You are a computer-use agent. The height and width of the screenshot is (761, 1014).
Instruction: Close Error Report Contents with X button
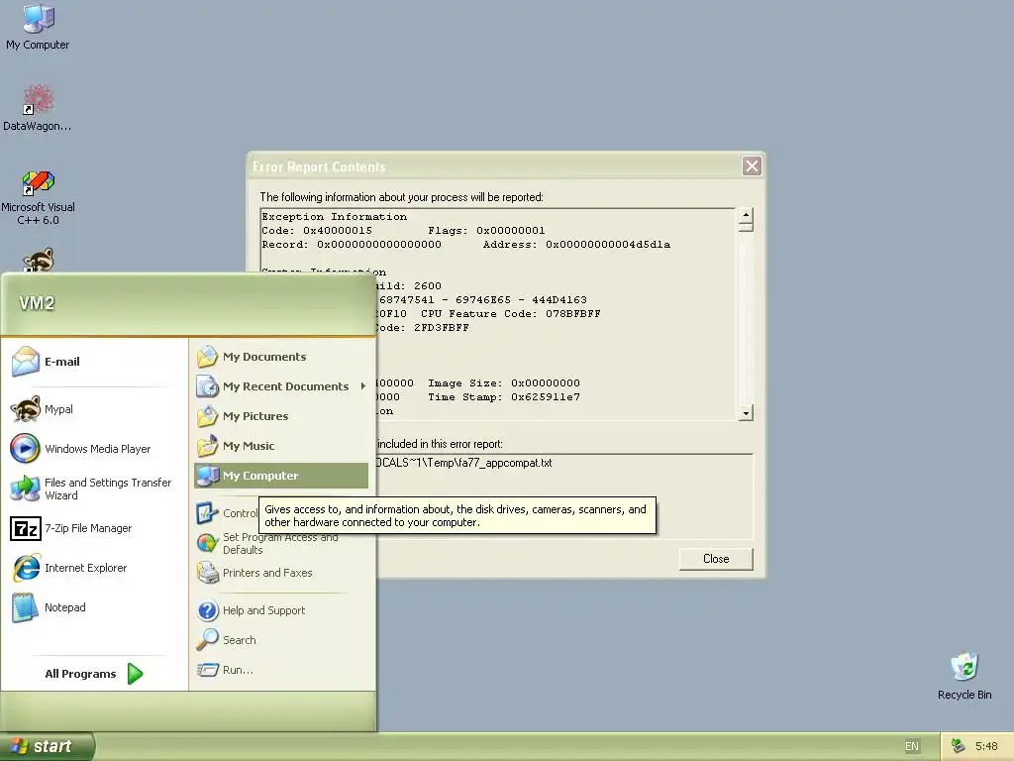[752, 166]
